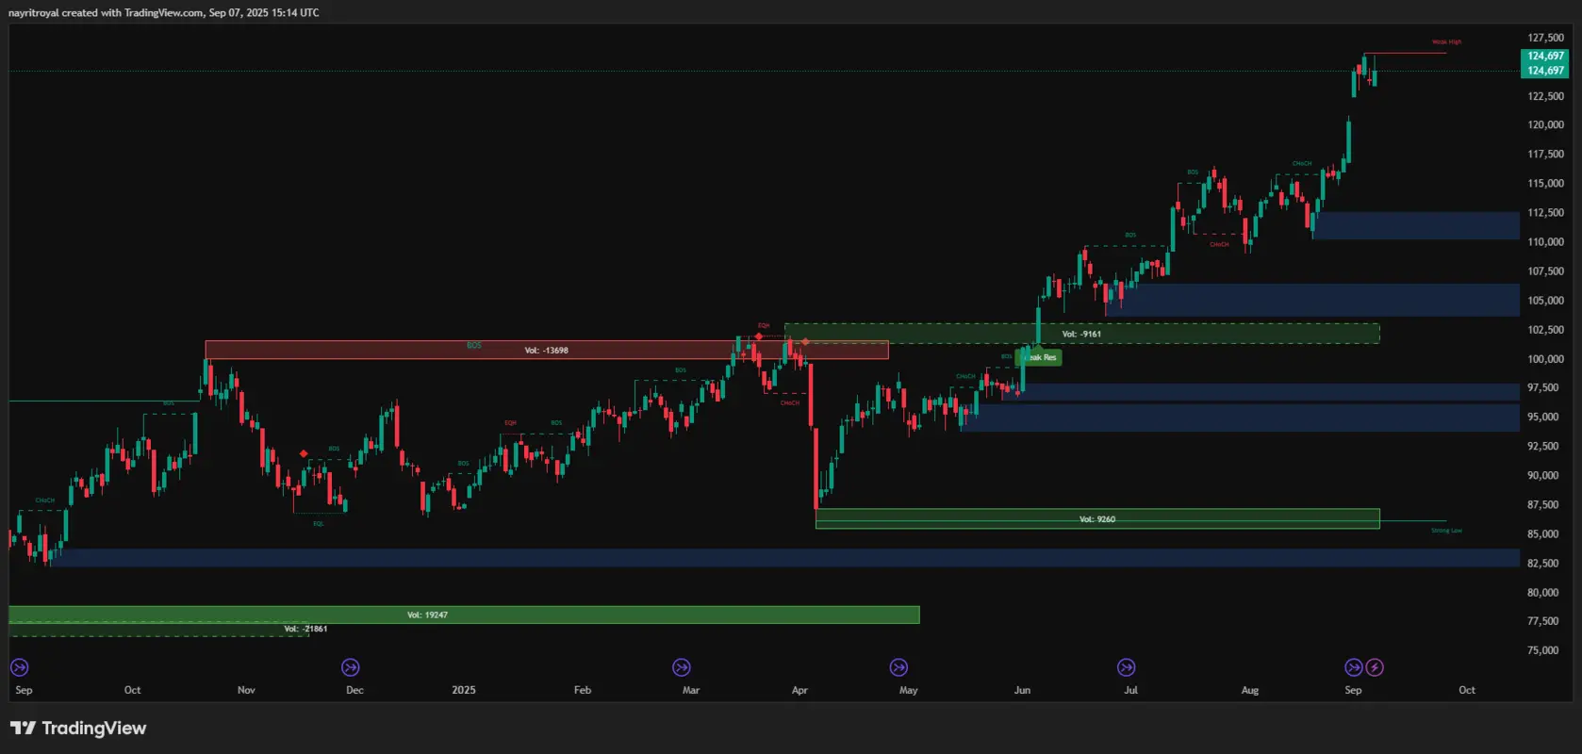Click the 107,500 price axis label
Screen dimensions: 1582x754
1545,270
